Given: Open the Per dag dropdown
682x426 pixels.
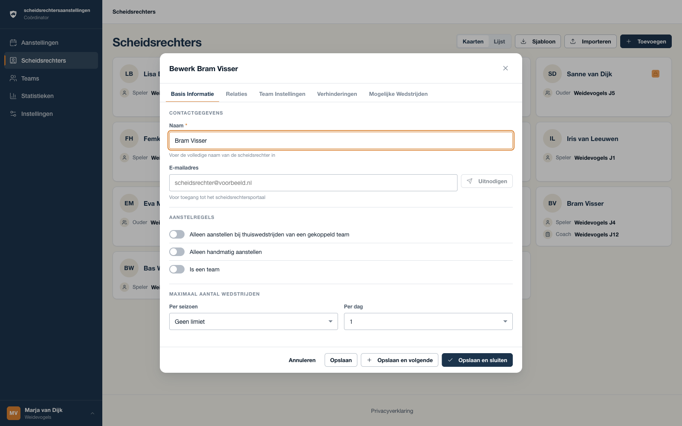Looking at the screenshot, I should [428, 322].
